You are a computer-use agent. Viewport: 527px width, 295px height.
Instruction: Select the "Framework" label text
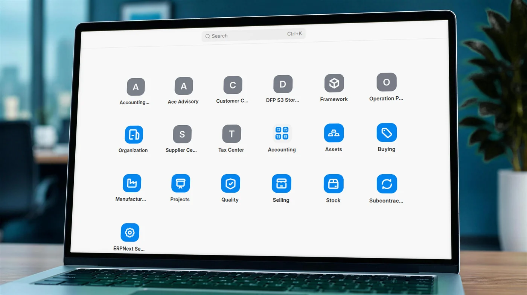[x=334, y=99]
